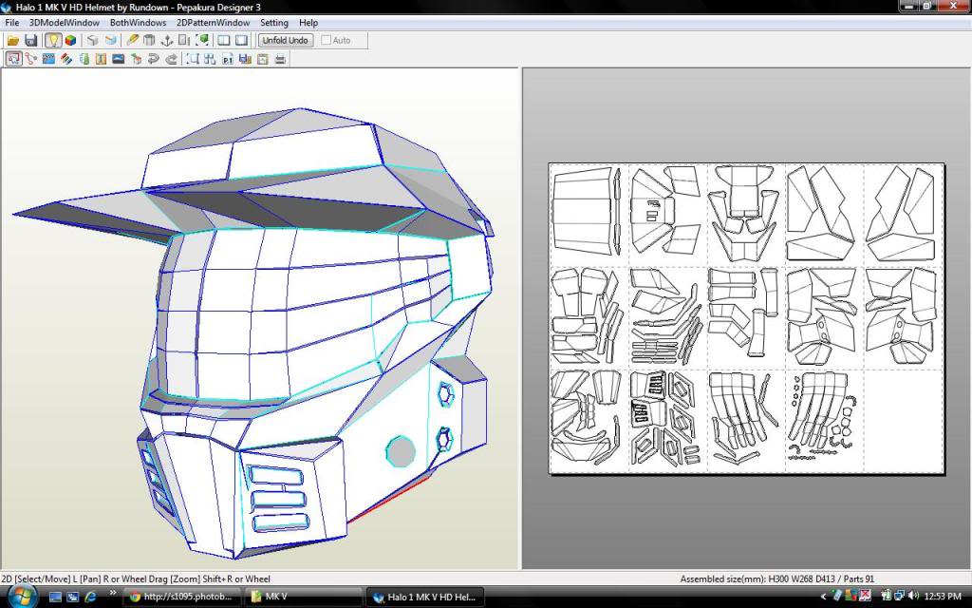Click the power plug battery tray icon

click(x=886, y=597)
